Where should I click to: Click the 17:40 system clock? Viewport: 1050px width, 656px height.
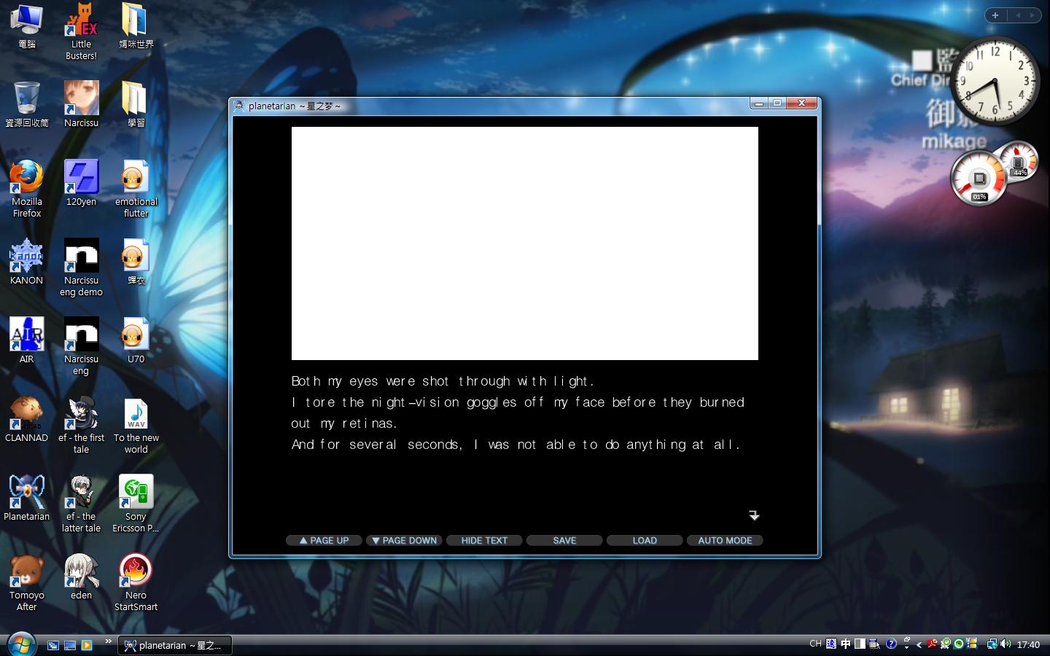(x=1028, y=644)
